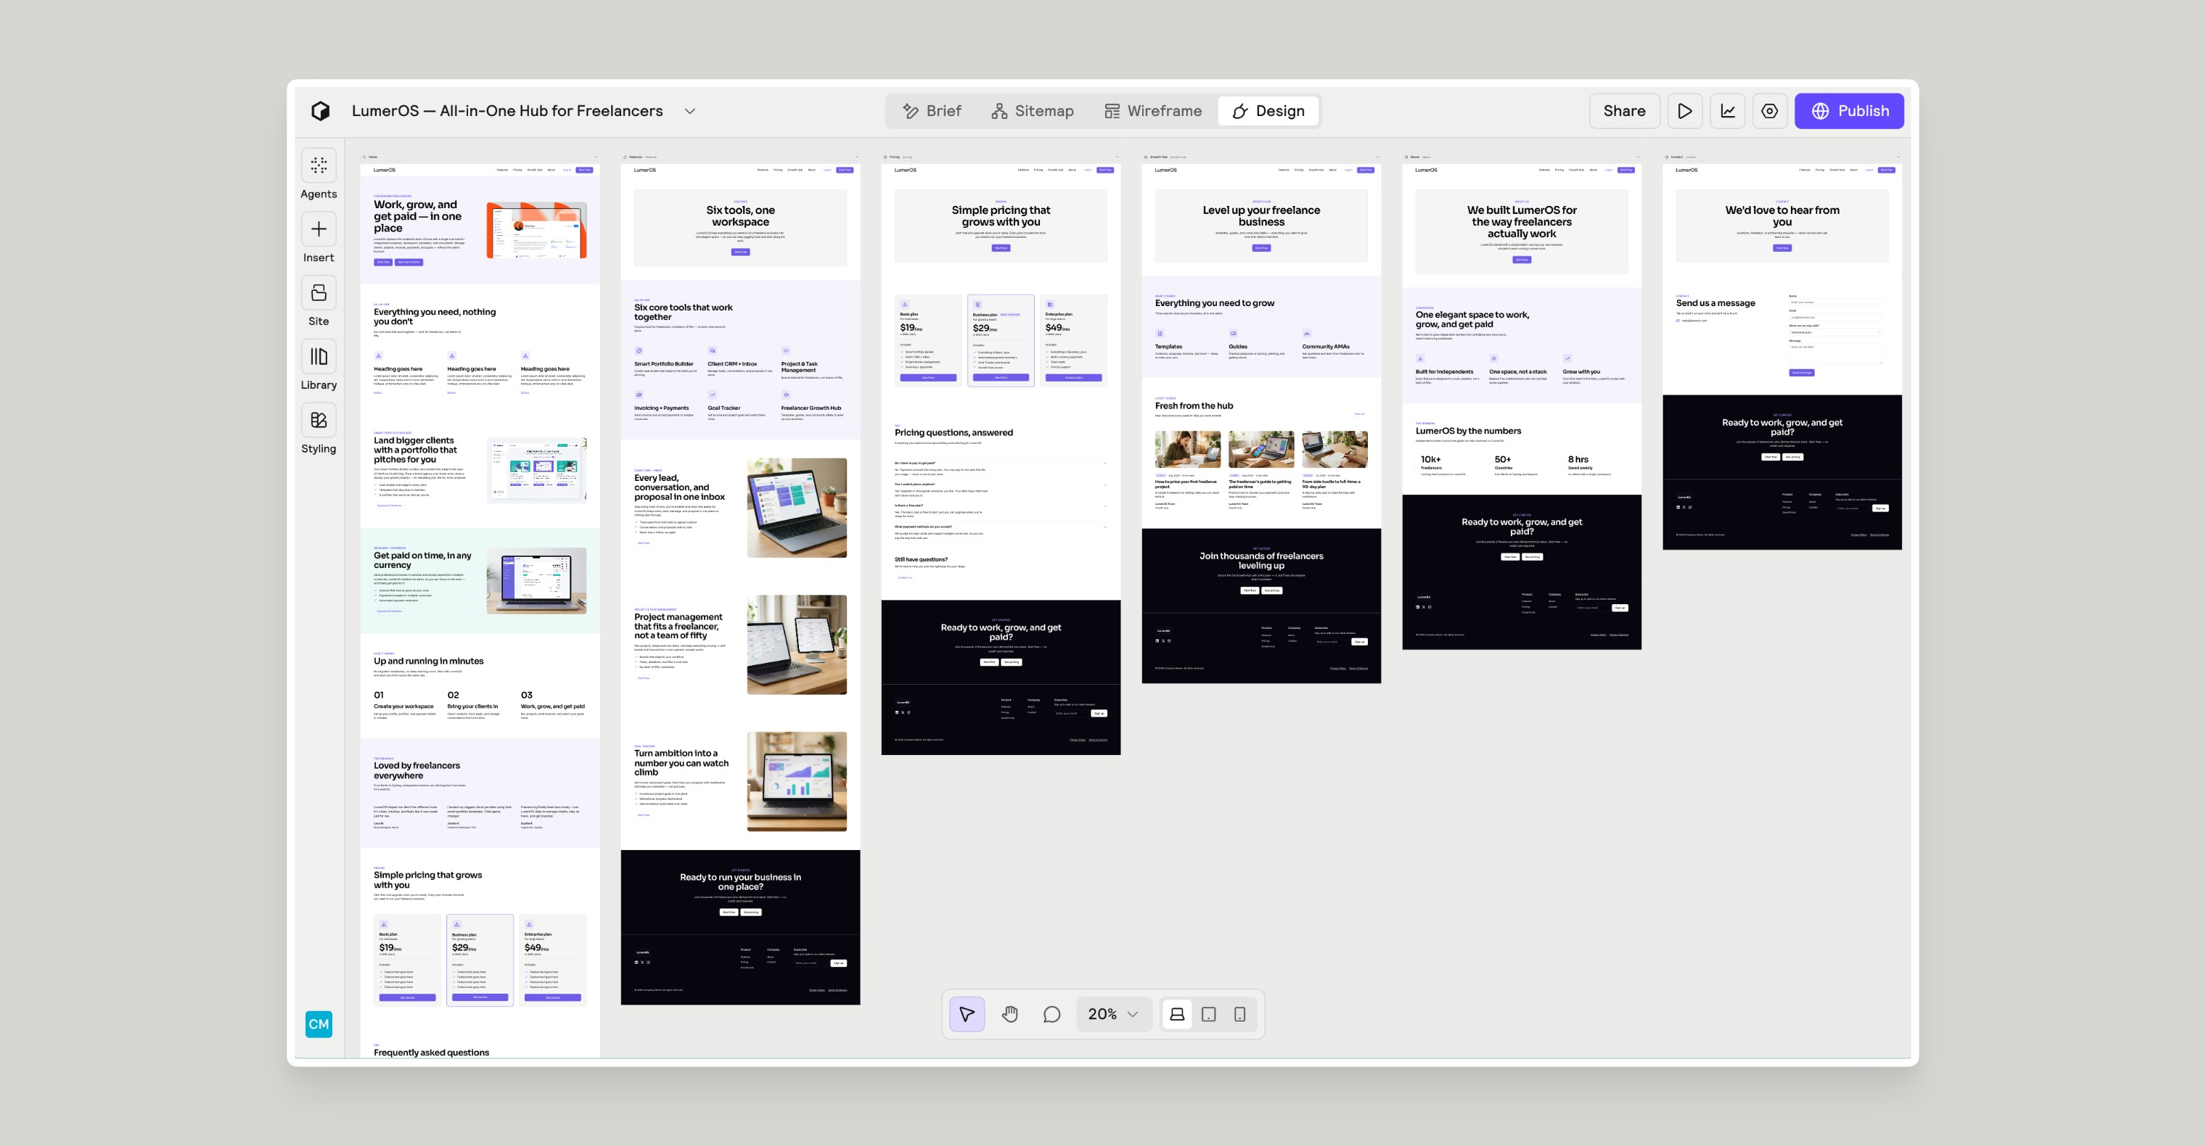This screenshot has height=1146, width=2206.
Task: Select heading 'Six core tools that work together'
Action: point(684,313)
